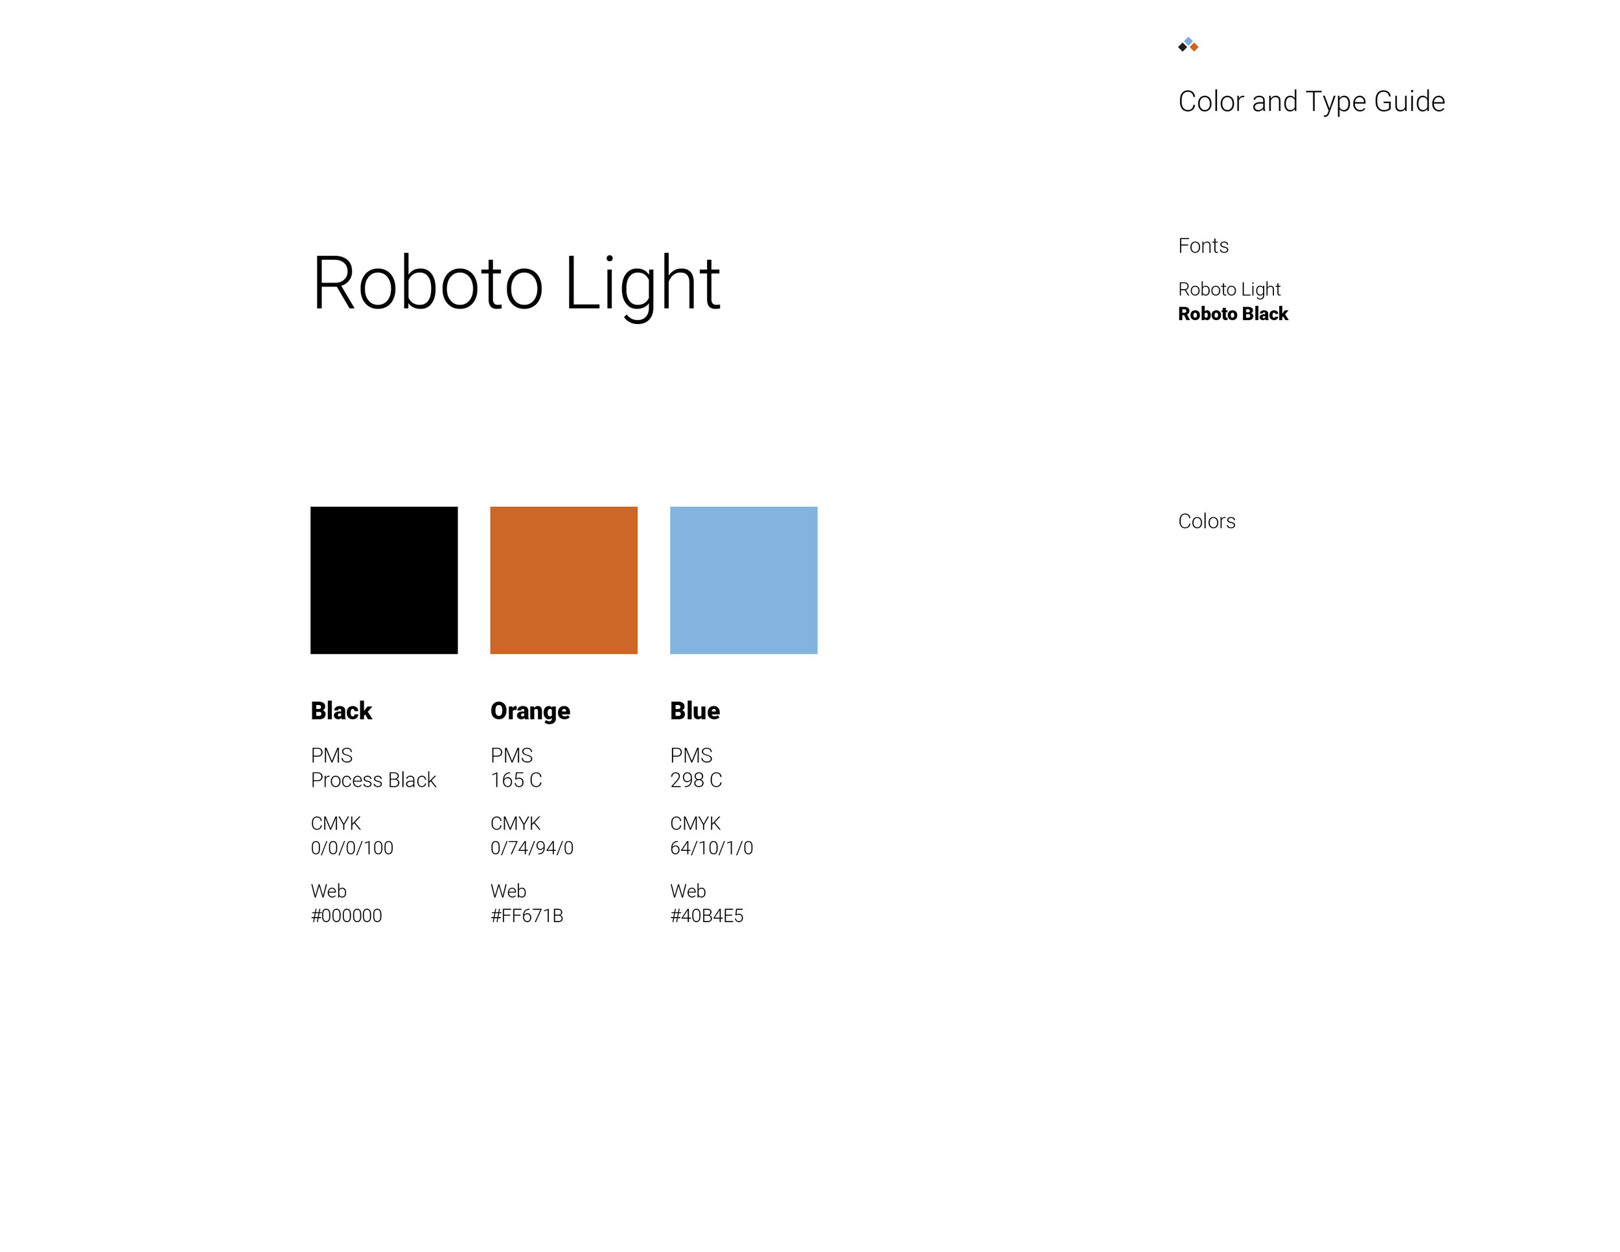The image size is (1620, 1252).
Task: Click the Process Black PMS value
Action: [373, 780]
